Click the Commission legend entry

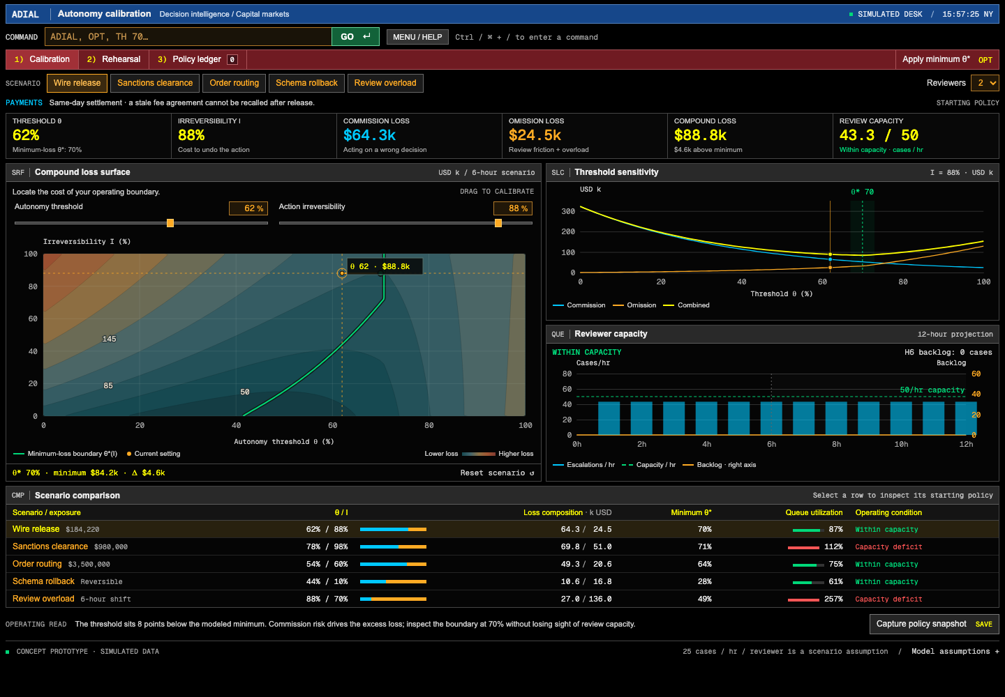(x=579, y=305)
